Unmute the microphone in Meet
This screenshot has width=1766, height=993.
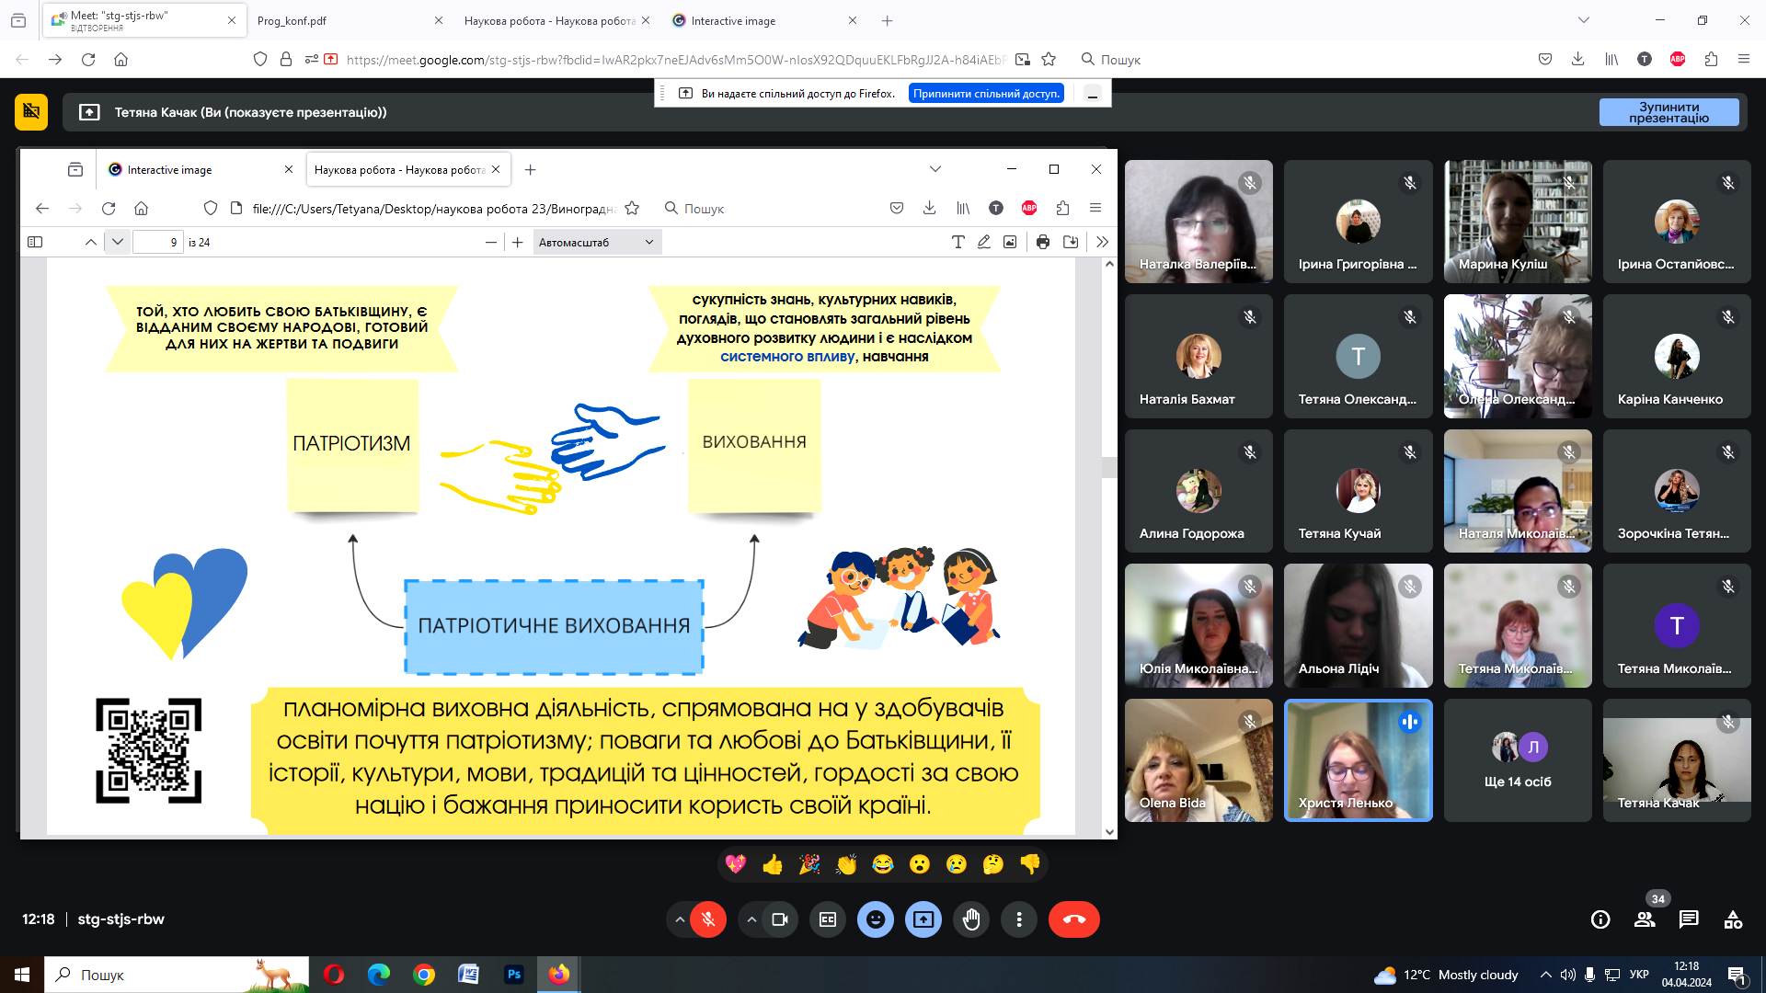[x=708, y=919]
